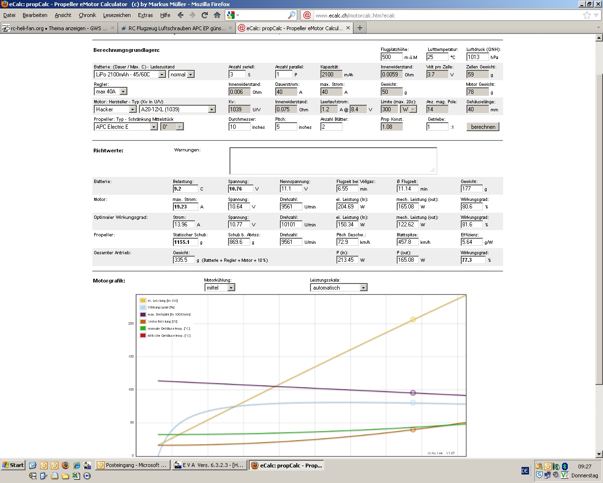Open the Bearbeiten menu

coord(35,15)
